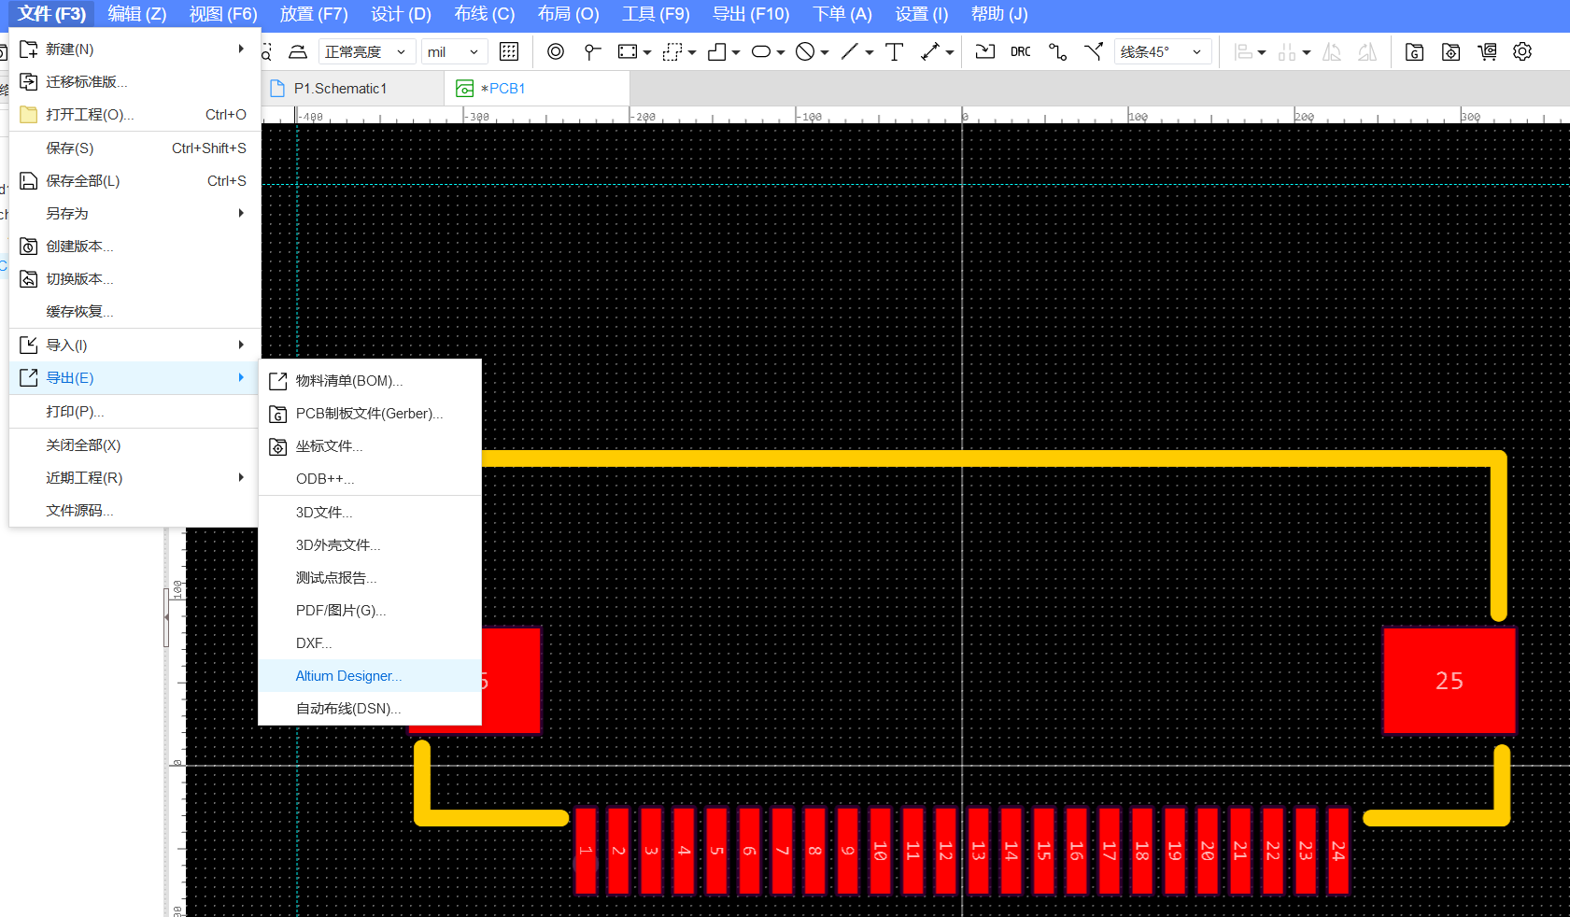1570x917 pixels.
Task: Open the mil unit dropdown
Action: tap(453, 52)
